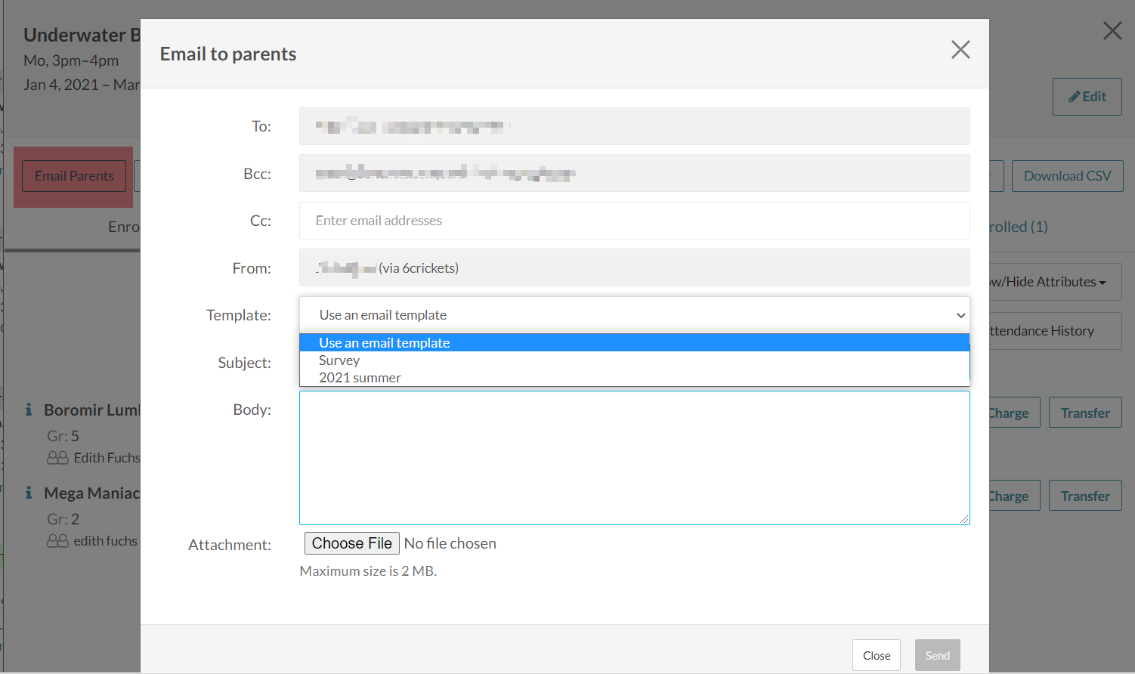Choose the 2021 summer template
Screen dimensions: 1135x674
tap(360, 378)
